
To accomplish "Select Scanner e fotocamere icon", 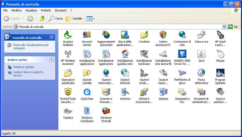I will 106,92.
